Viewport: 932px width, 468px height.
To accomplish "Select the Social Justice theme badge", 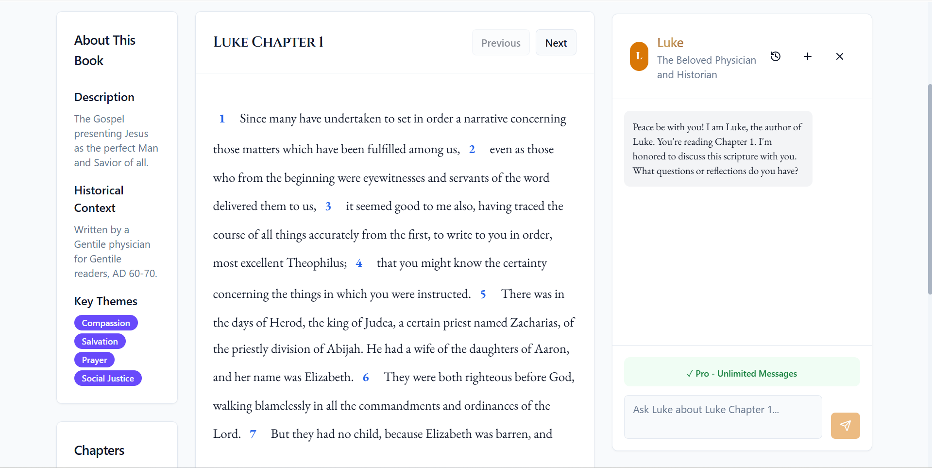I will coord(108,378).
